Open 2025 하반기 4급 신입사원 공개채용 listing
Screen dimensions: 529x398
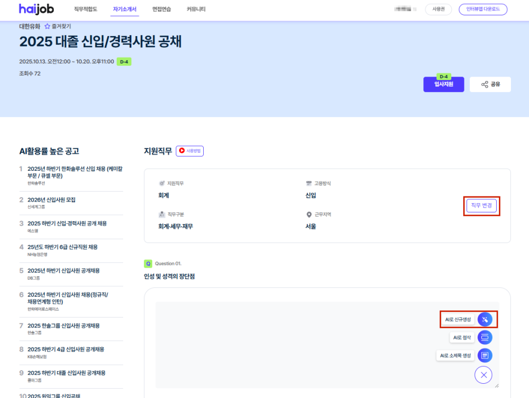(x=66, y=349)
